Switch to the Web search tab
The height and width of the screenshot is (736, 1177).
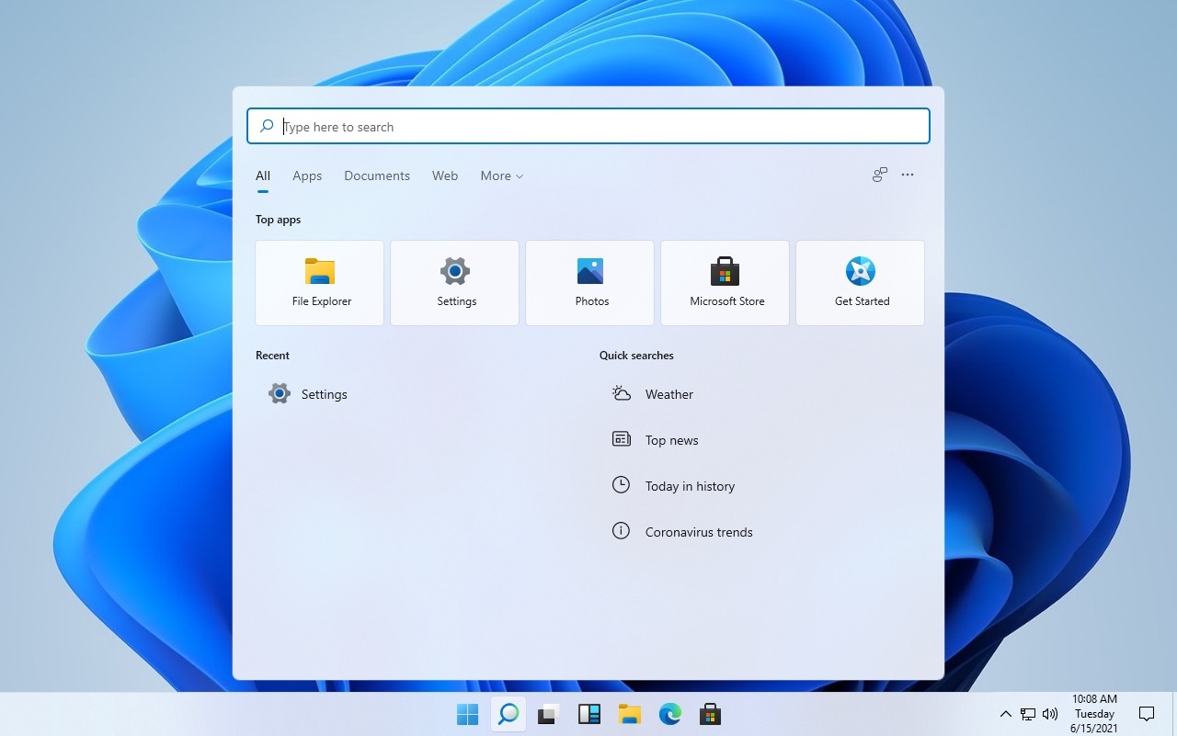(445, 176)
